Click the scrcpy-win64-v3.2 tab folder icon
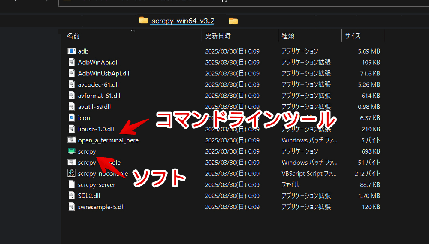 (x=144, y=20)
